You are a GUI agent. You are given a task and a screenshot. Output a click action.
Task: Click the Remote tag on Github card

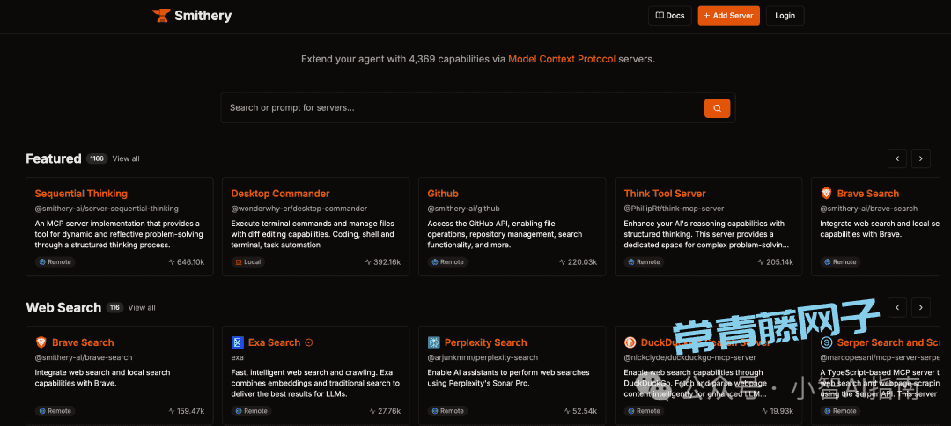coord(447,262)
